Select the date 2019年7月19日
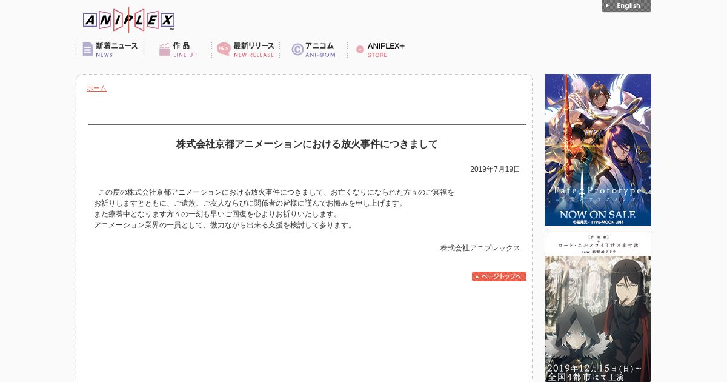This screenshot has width=727, height=382. pyautogui.click(x=495, y=169)
